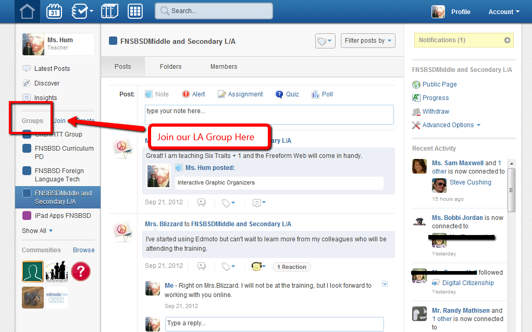532x332 pixels.
Task: Open Ms. Bobbi Jordan's profile link
Action: (x=457, y=218)
